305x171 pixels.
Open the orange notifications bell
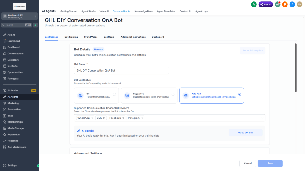285,4
